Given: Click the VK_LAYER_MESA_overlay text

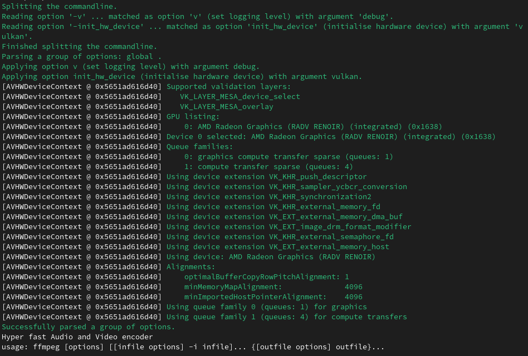Looking at the screenshot, I should (x=226, y=106).
